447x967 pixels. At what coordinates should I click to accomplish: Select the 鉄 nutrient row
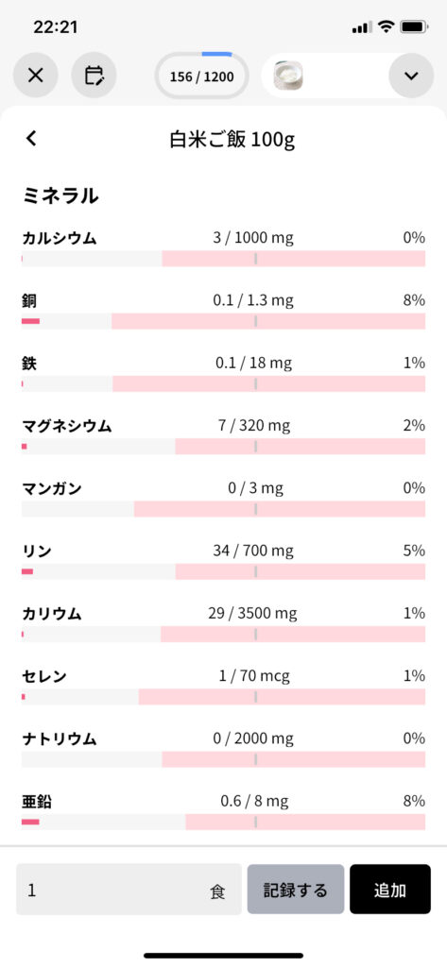coord(223,374)
